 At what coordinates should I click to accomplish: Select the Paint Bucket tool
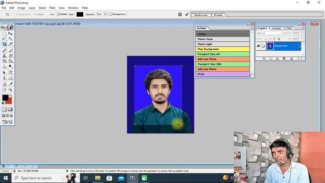(x=10, y=61)
